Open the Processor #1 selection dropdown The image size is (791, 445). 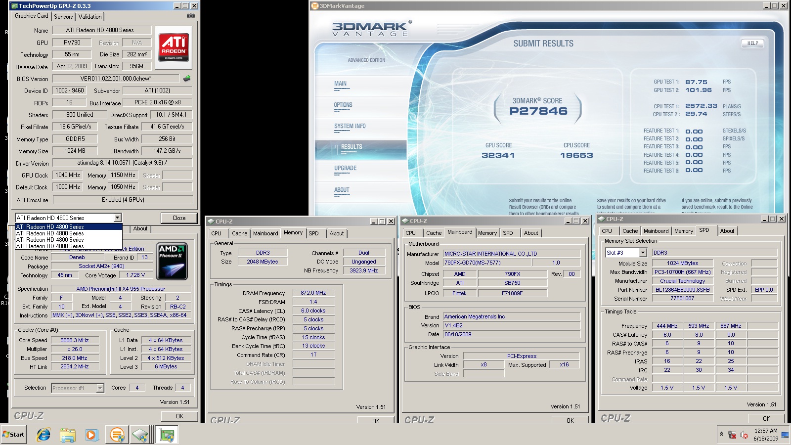100,388
